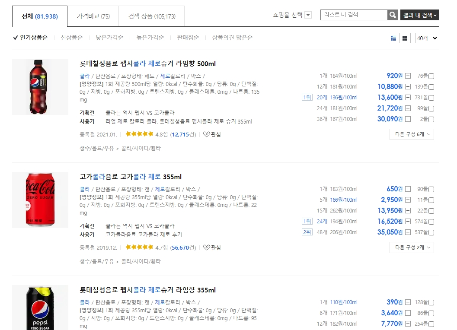This screenshot has width=457, height=330.
Task: Expand plus icon next to 21,720원
Action: (x=408, y=108)
